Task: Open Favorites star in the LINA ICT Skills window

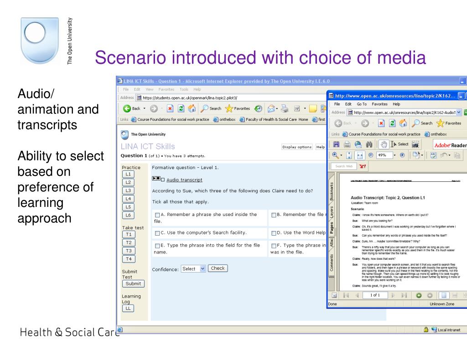Action: (x=237, y=108)
